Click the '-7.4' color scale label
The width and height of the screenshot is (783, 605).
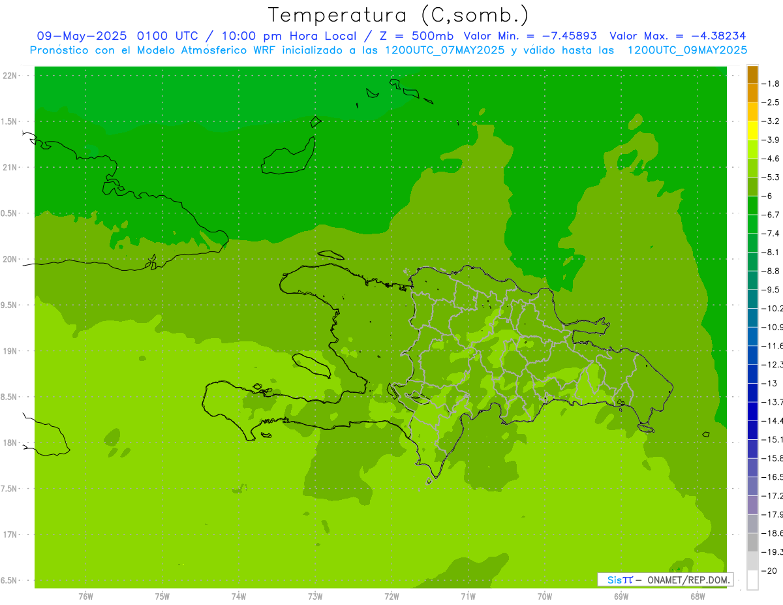[770, 233]
